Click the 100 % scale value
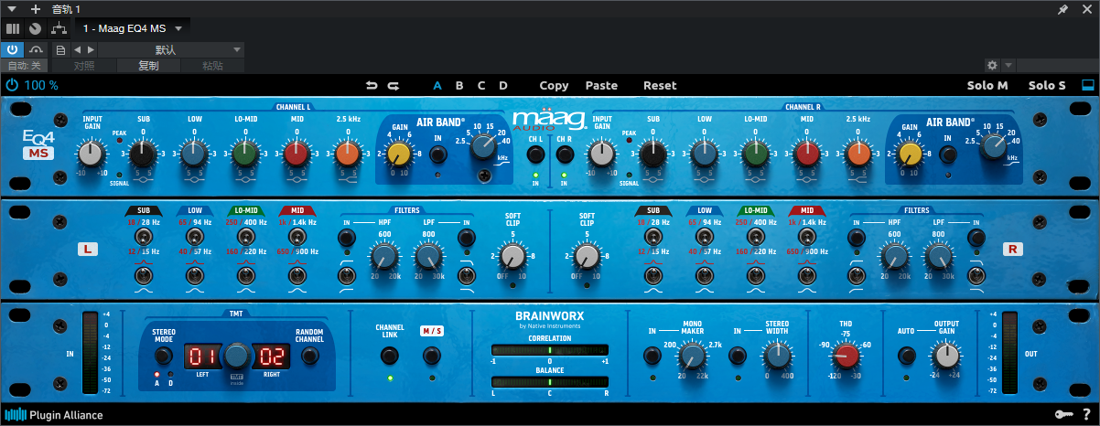The width and height of the screenshot is (1100, 426). [41, 85]
